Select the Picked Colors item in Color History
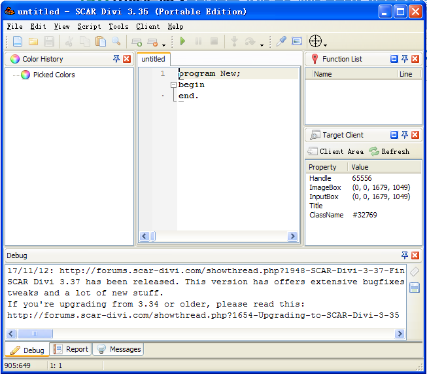Screen dimensions: 427x374 (54, 75)
